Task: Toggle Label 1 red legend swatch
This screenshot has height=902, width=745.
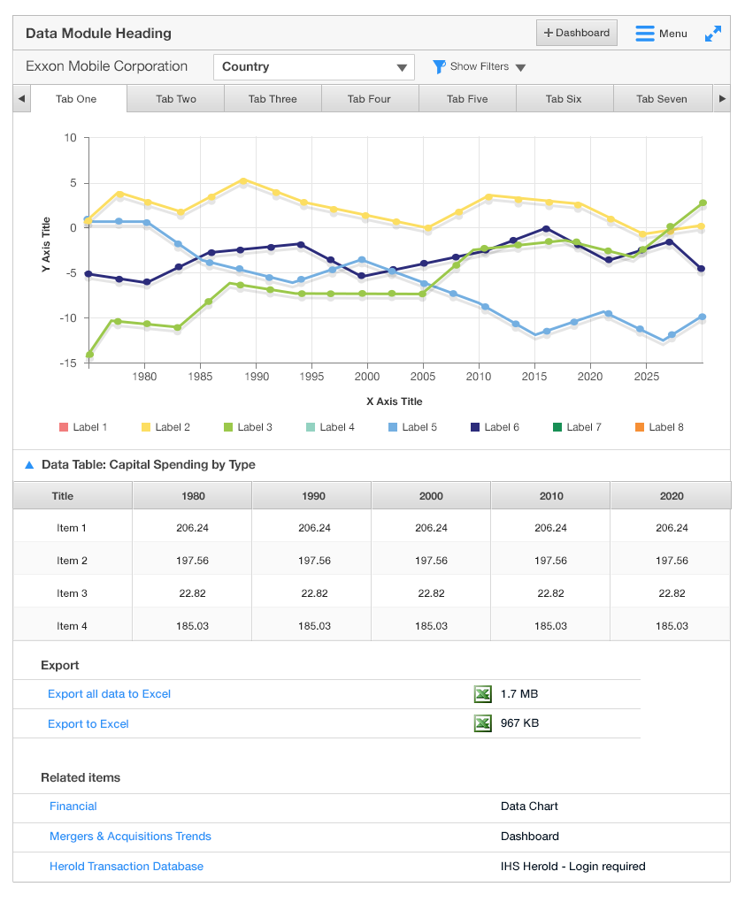Action: (x=64, y=427)
